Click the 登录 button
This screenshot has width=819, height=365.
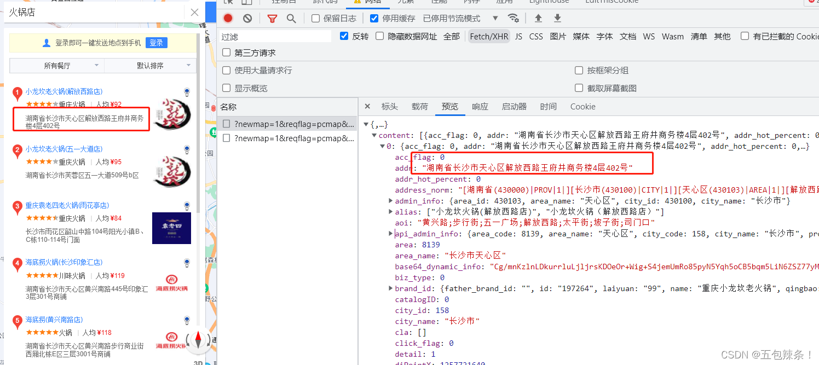[x=156, y=43]
